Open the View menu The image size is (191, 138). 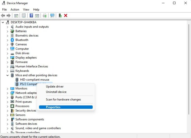[26, 10]
